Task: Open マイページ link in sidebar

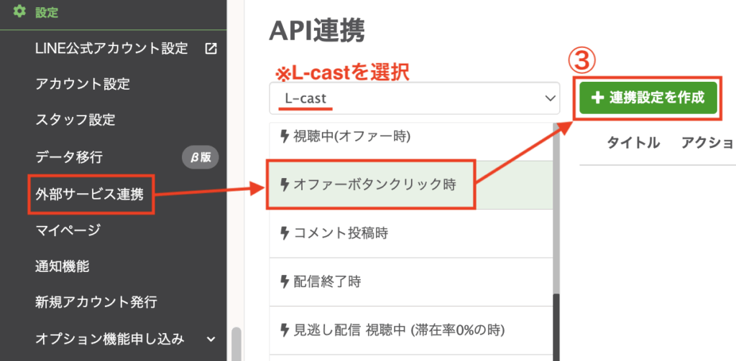Action: click(68, 230)
